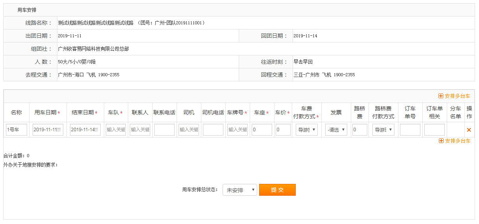The height and width of the screenshot is (224, 479).
Task: Click the 联系电话 input box
Action: point(164,130)
